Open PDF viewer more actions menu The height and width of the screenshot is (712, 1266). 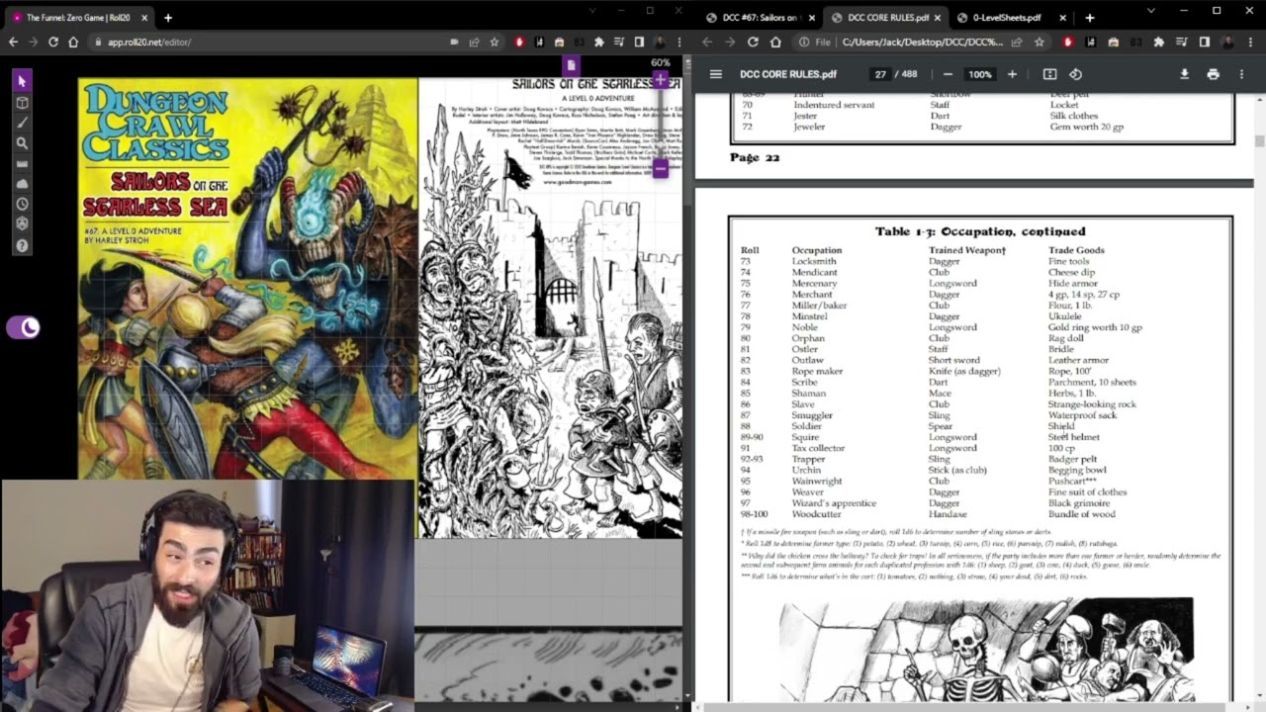pos(1241,74)
